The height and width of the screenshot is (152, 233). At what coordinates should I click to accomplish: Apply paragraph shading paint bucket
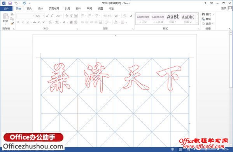tap(116, 22)
